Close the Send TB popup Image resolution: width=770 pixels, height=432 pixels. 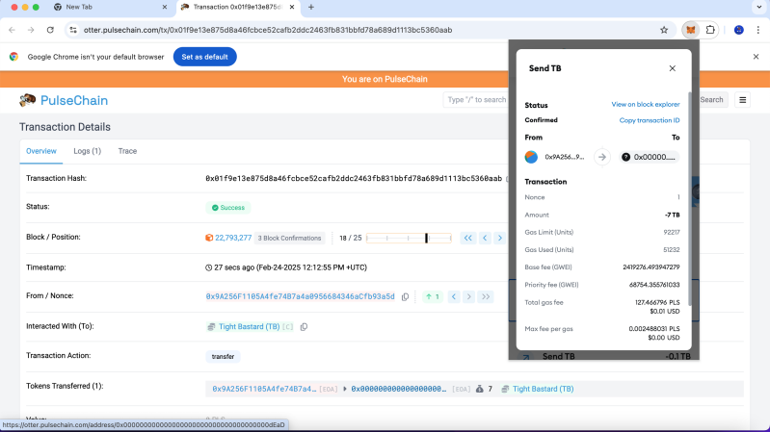click(673, 68)
